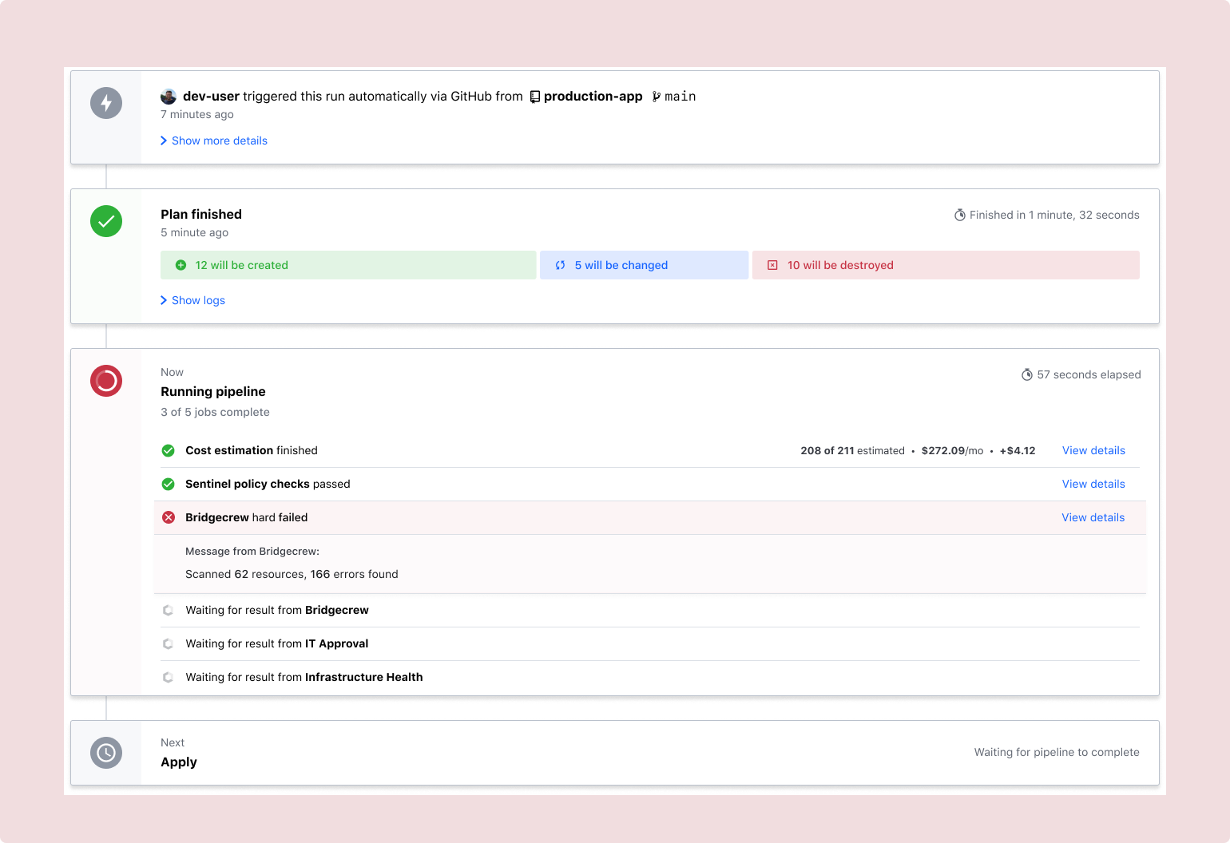The width and height of the screenshot is (1230, 843).
Task: Click the clock icon on the Apply step
Action: pyautogui.click(x=106, y=753)
